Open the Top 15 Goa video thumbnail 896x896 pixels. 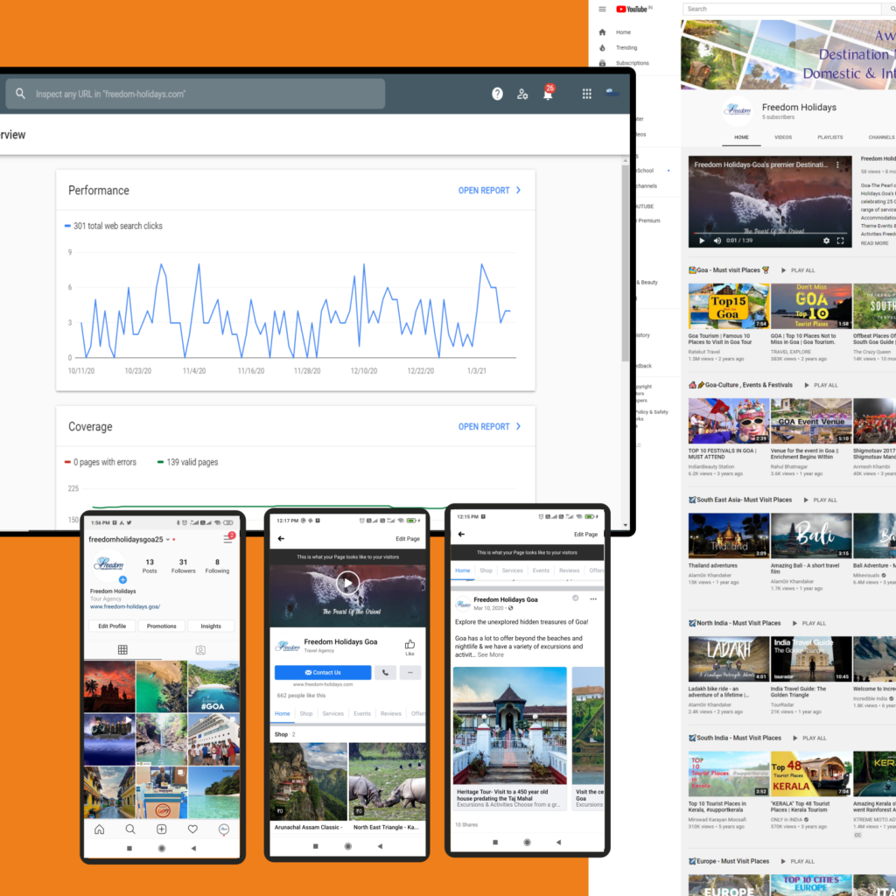pyautogui.click(x=729, y=305)
